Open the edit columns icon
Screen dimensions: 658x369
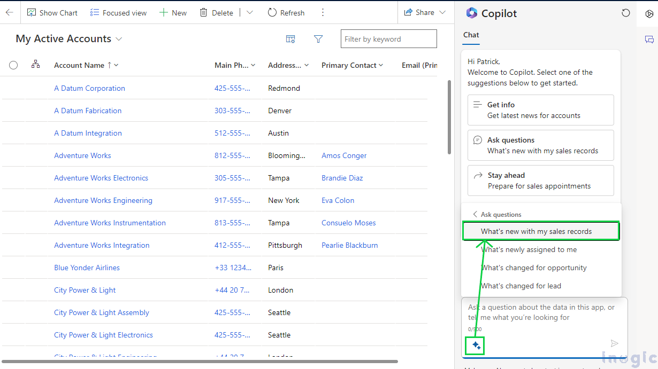click(290, 39)
